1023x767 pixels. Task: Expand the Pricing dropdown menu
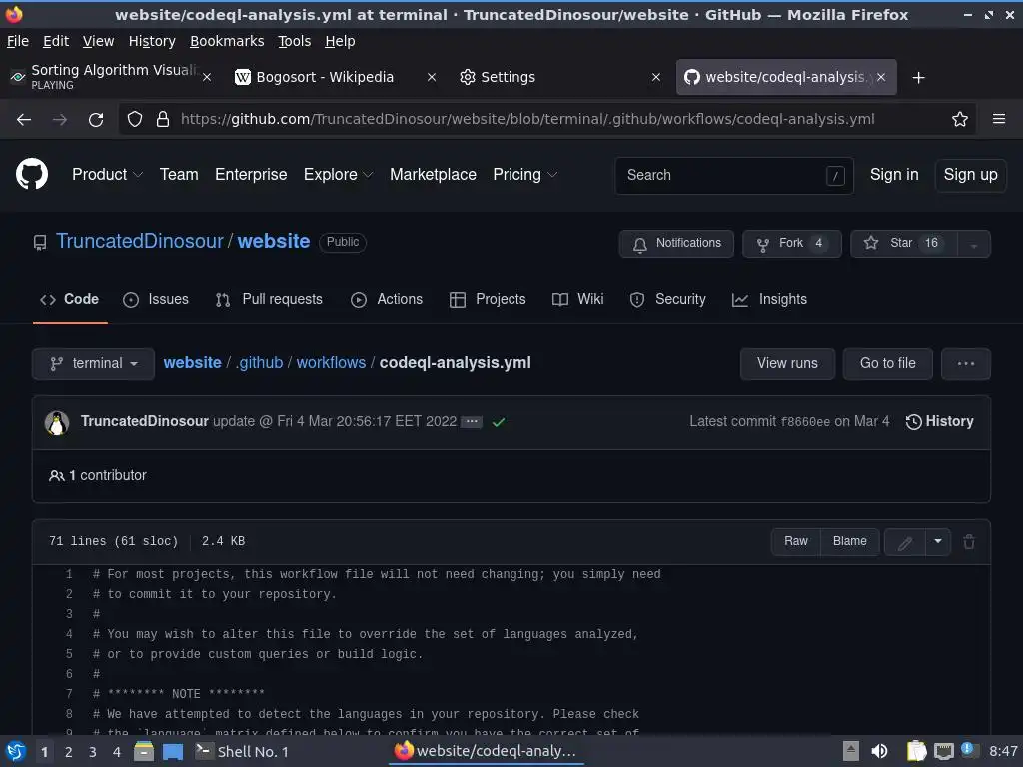pos(525,175)
